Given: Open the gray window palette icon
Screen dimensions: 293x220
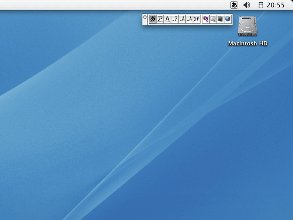Looking at the screenshot, I should point(213,19).
